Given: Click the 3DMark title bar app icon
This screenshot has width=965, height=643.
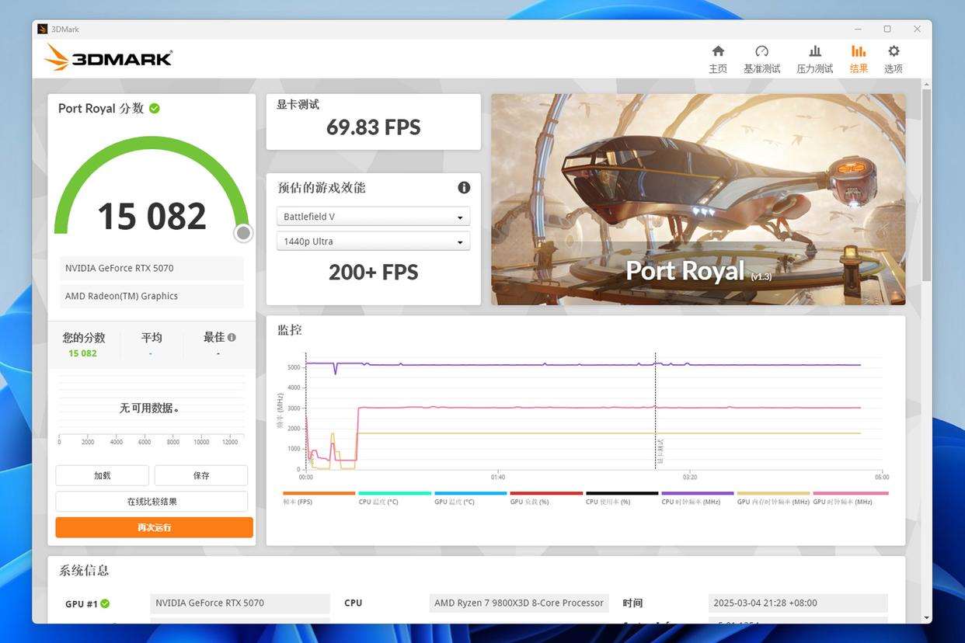Looking at the screenshot, I should click(42, 30).
